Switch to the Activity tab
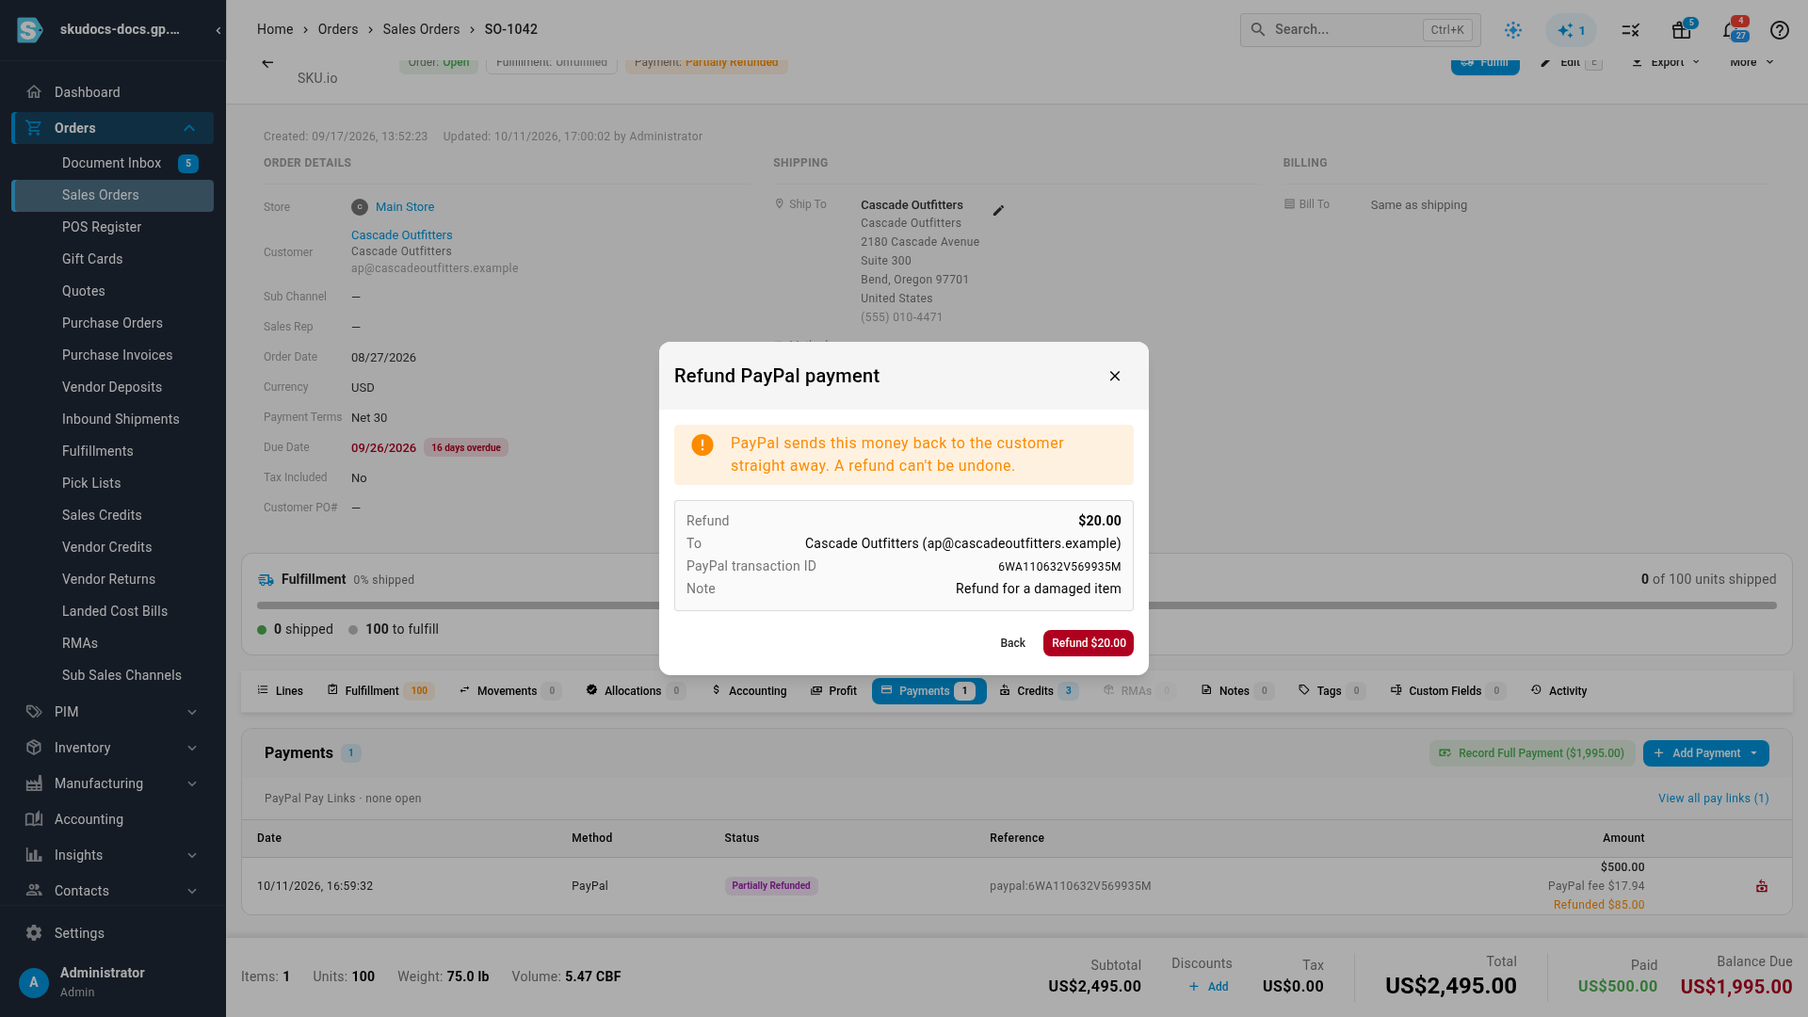Screen dimensions: 1808x1017 1558,691
